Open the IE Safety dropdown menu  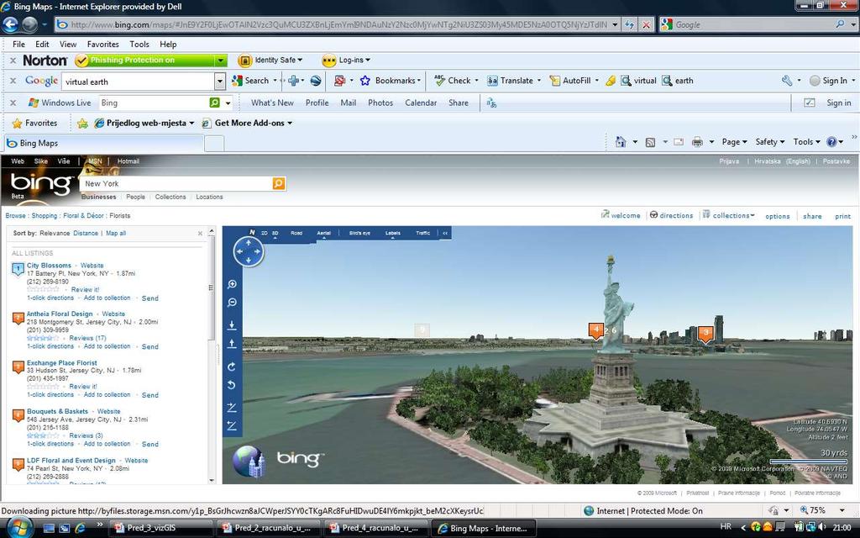tap(769, 141)
